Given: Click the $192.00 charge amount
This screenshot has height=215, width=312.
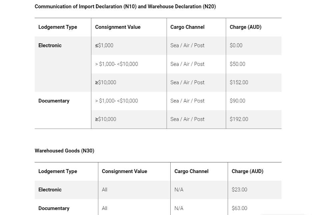Looking at the screenshot, I should (239, 119).
